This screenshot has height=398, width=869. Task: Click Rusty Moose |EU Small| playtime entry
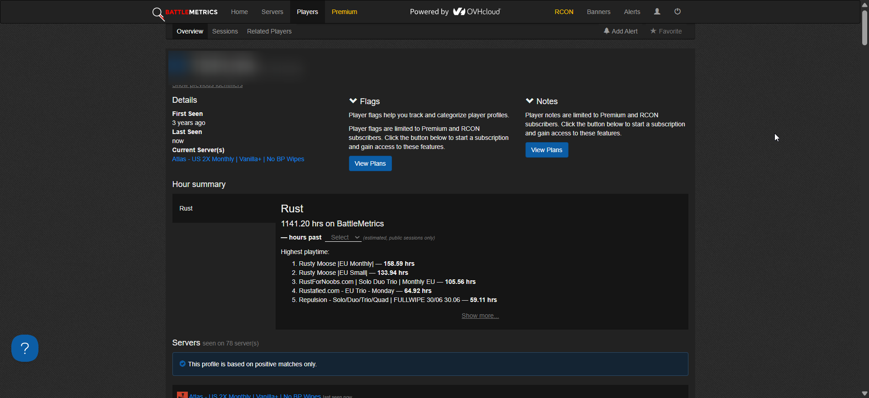click(x=353, y=273)
